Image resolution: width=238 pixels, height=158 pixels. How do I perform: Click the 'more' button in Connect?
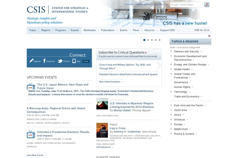(x=86, y=61)
